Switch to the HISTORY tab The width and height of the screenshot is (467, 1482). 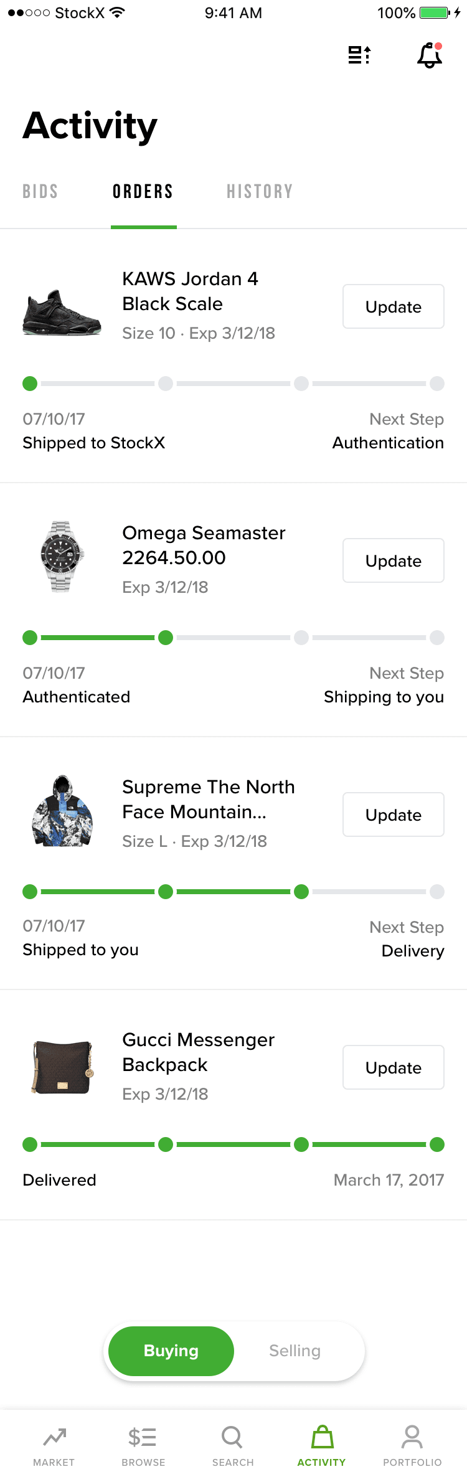pyautogui.click(x=260, y=191)
